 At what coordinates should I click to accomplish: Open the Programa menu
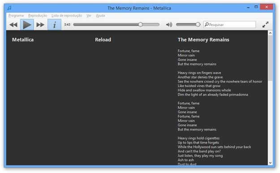(16, 16)
